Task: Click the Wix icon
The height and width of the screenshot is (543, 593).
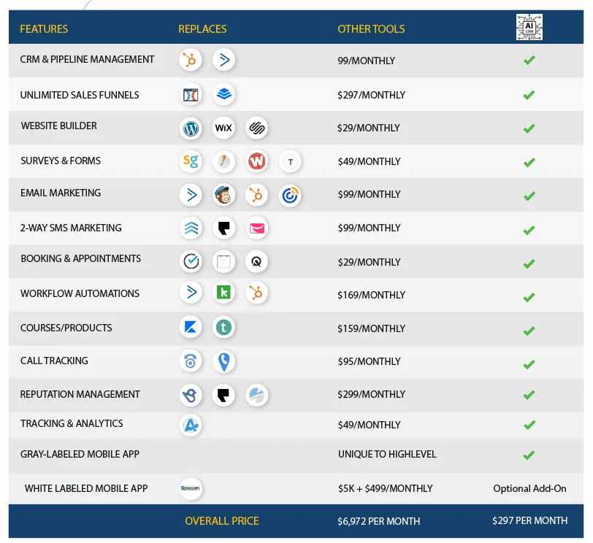Action: (223, 128)
